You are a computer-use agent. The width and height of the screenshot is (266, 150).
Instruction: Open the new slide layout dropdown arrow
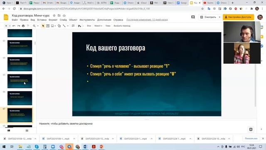click(10, 26)
